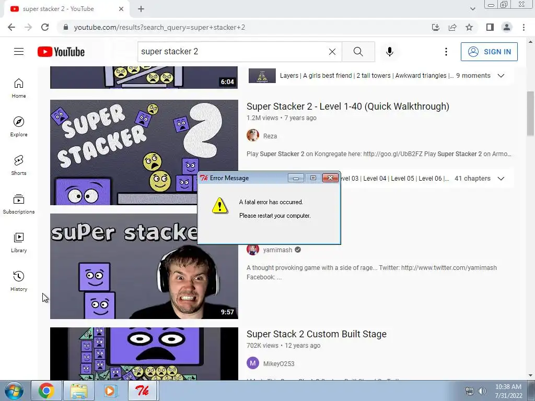Share this page via the share icon

452,27
